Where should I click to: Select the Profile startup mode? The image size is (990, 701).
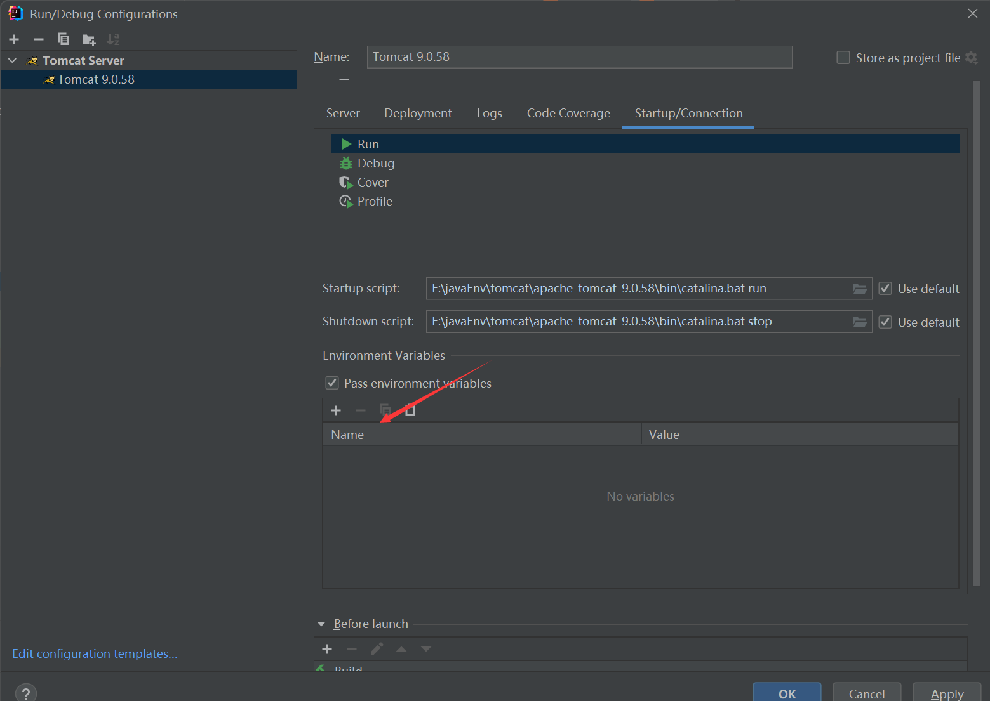[645, 201]
